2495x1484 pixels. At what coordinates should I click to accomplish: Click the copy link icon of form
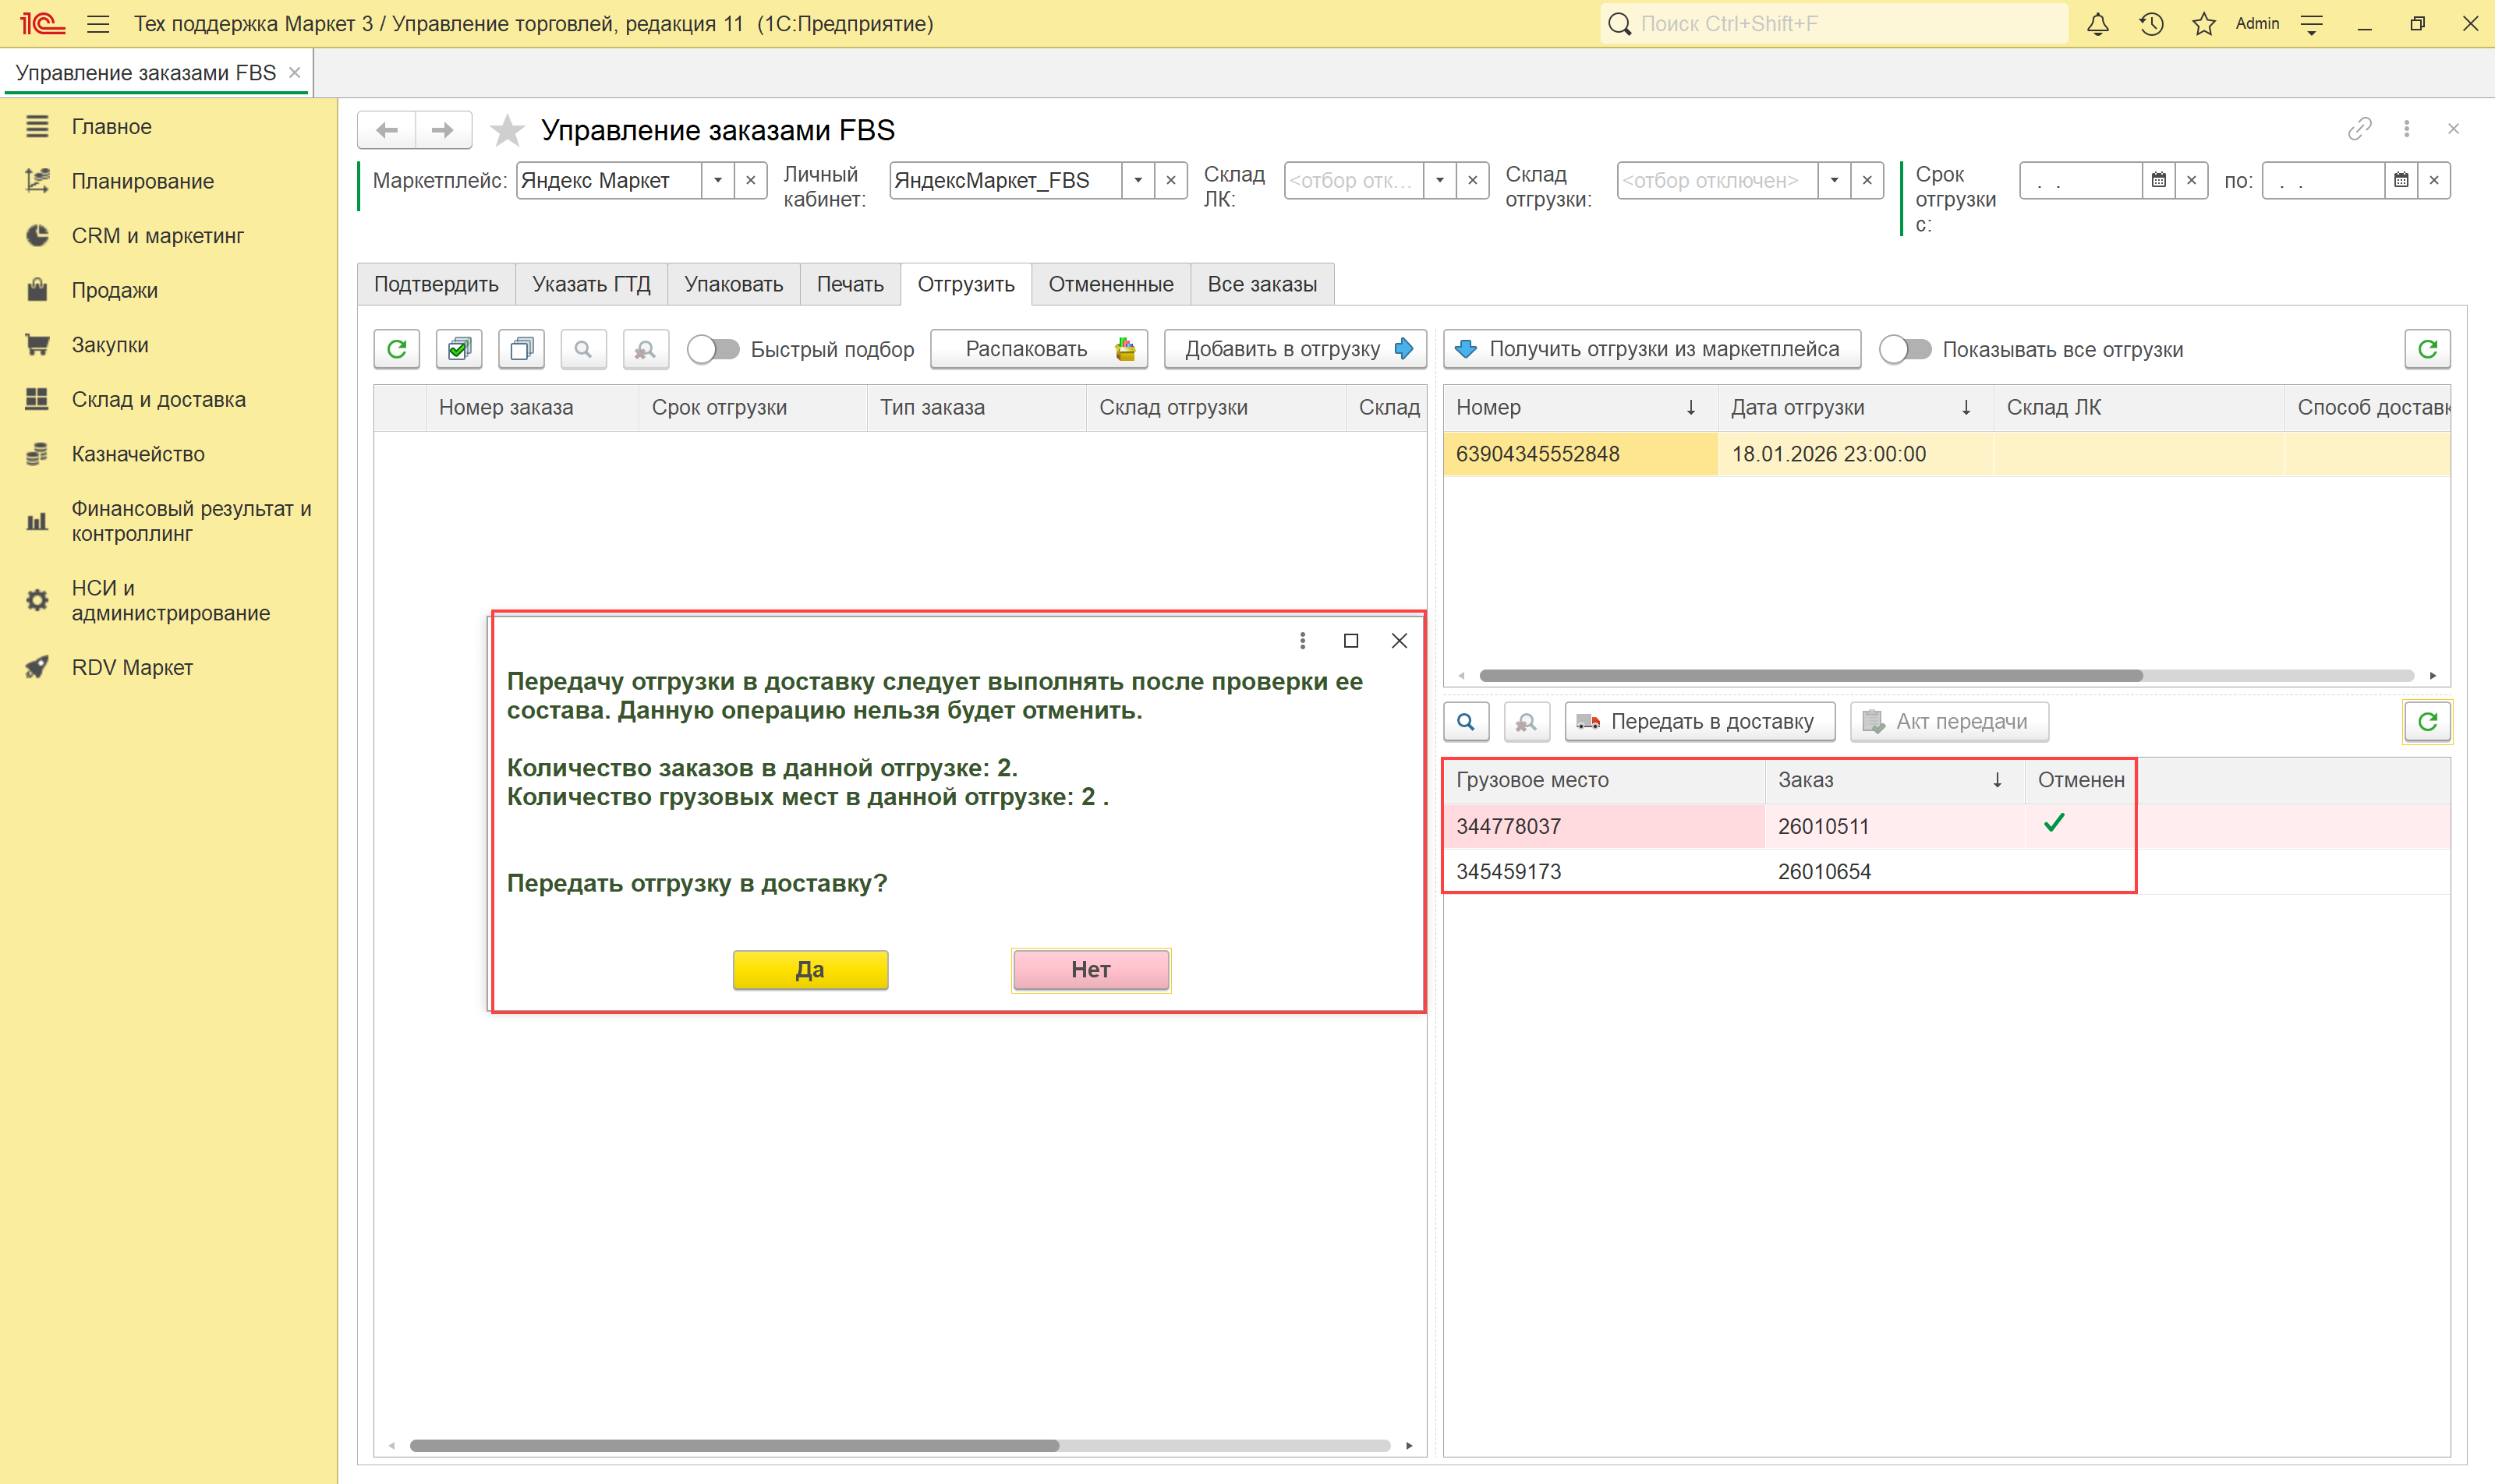pos(2359,129)
